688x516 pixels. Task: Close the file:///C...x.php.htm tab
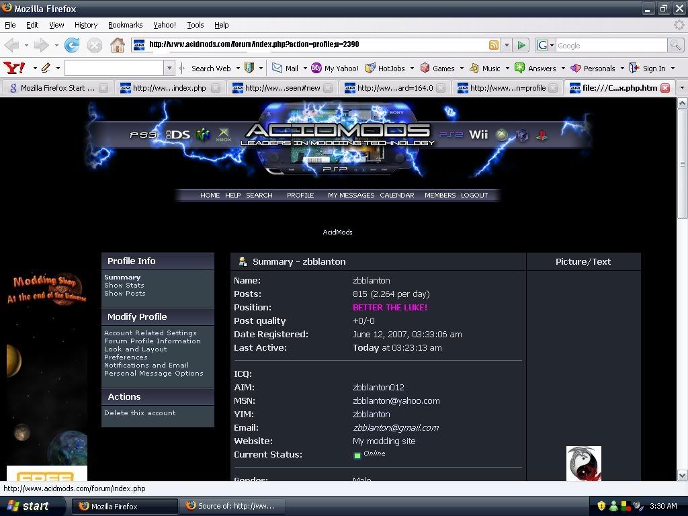665,88
